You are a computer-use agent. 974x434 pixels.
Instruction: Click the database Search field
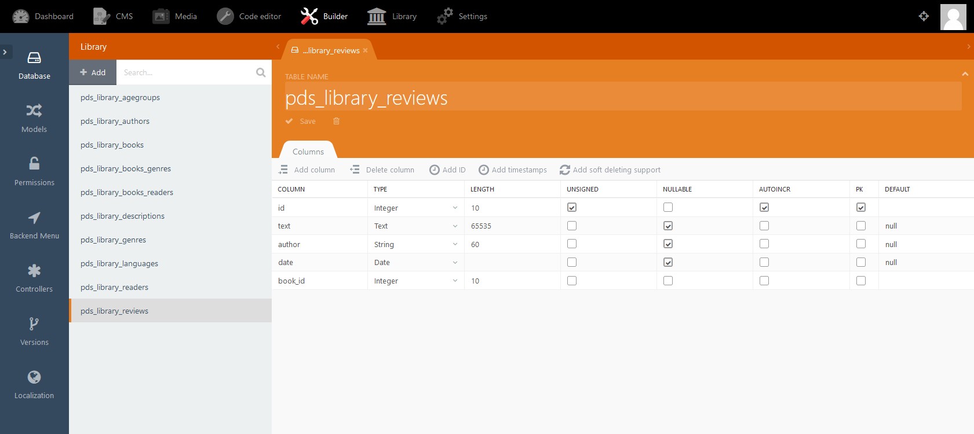click(x=185, y=72)
